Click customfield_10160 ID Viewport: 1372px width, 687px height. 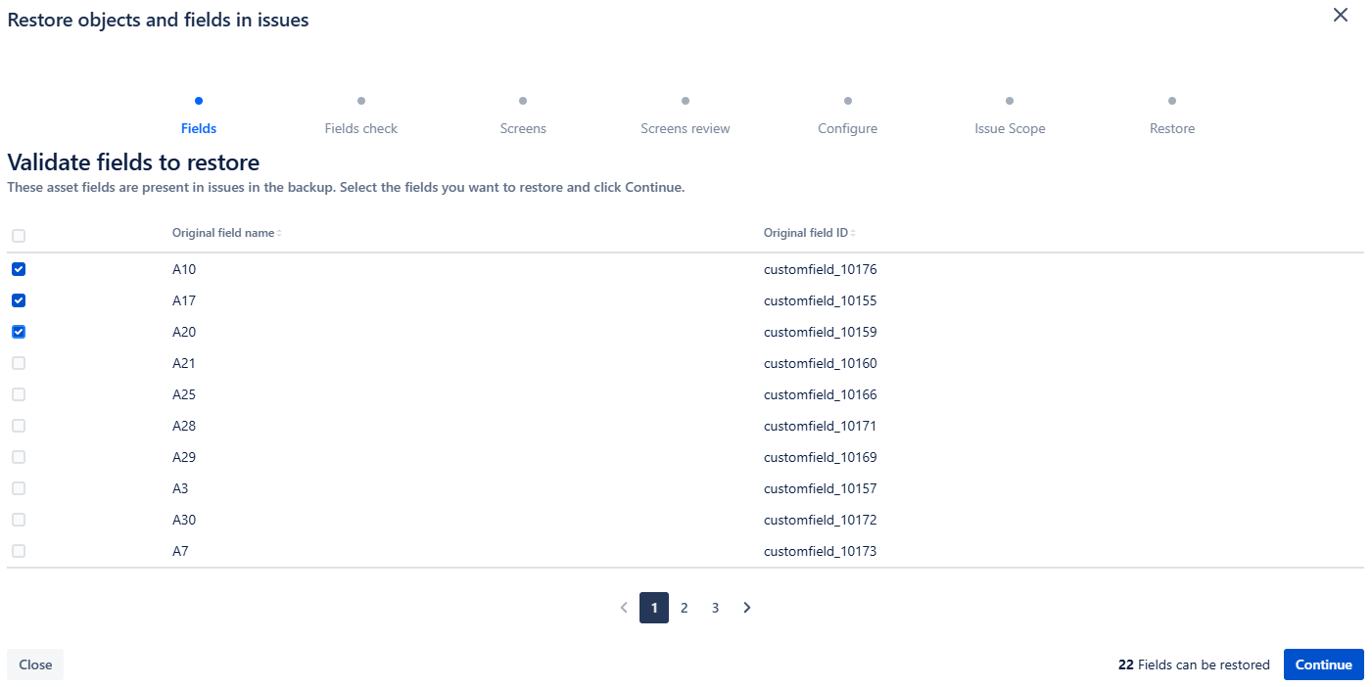821,363
